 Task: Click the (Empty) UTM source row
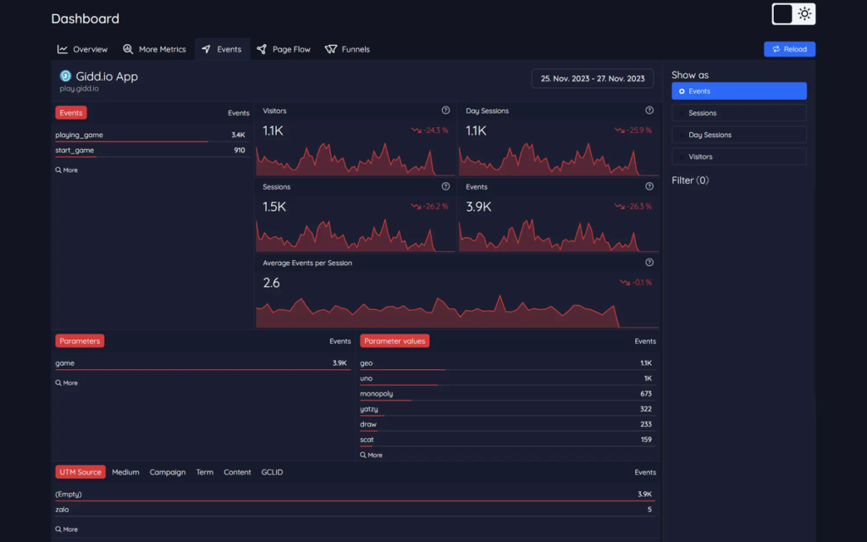(355, 495)
